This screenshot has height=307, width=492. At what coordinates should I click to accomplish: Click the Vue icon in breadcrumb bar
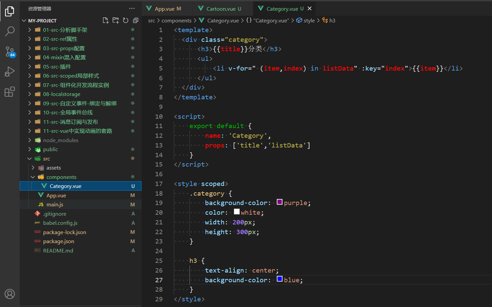point(201,20)
